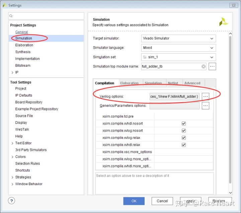Select xsim.compile.tcl.pre row
Viewport: 241px width, 213px height.
click(154, 116)
